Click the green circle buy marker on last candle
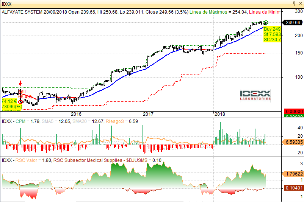This screenshot has height=202, width=304. pos(266,23)
